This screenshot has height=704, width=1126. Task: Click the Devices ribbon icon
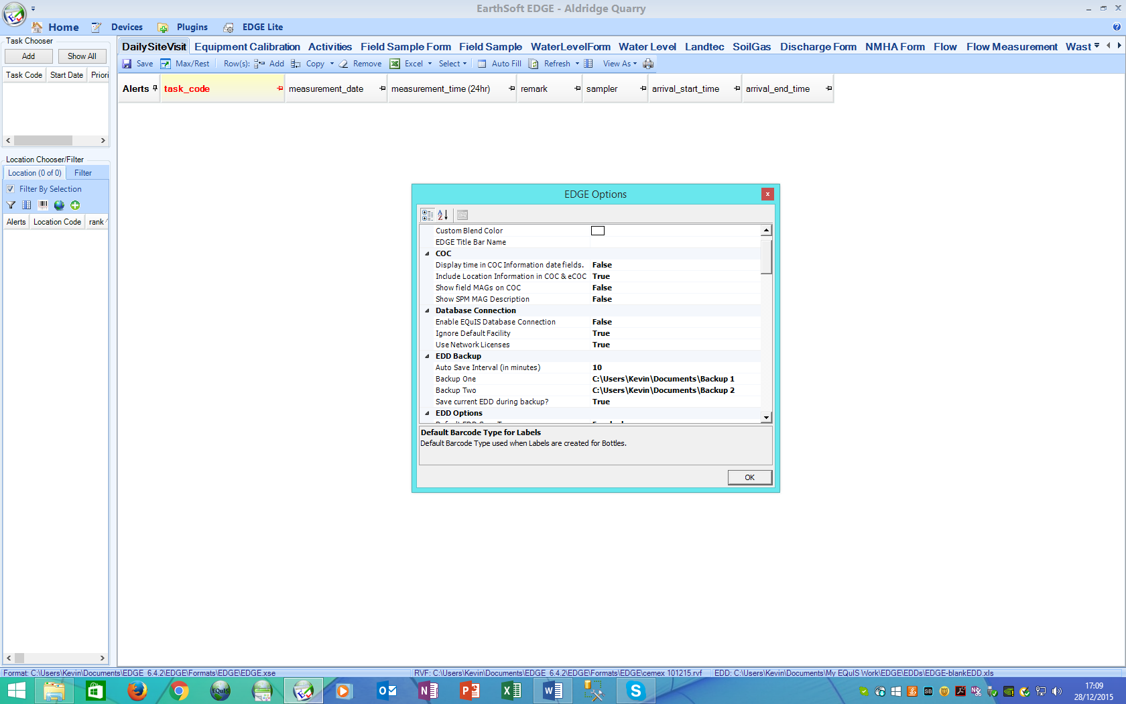[97, 27]
